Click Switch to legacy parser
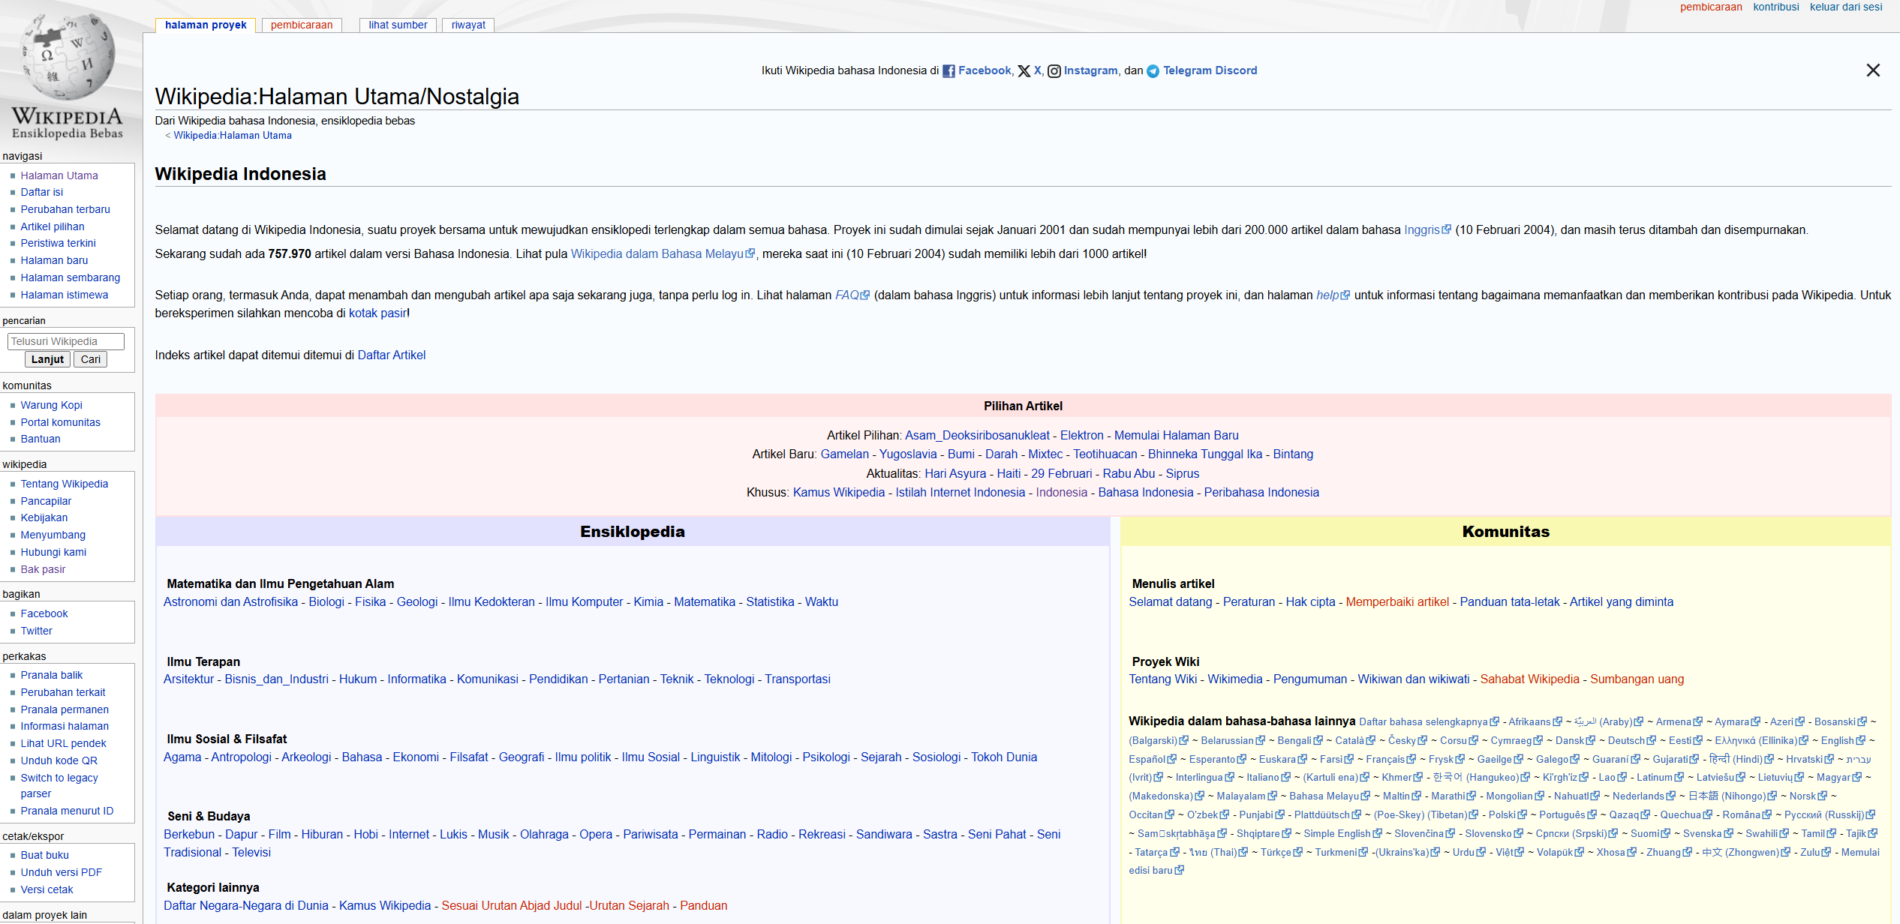The height and width of the screenshot is (924, 1900). tap(59, 778)
